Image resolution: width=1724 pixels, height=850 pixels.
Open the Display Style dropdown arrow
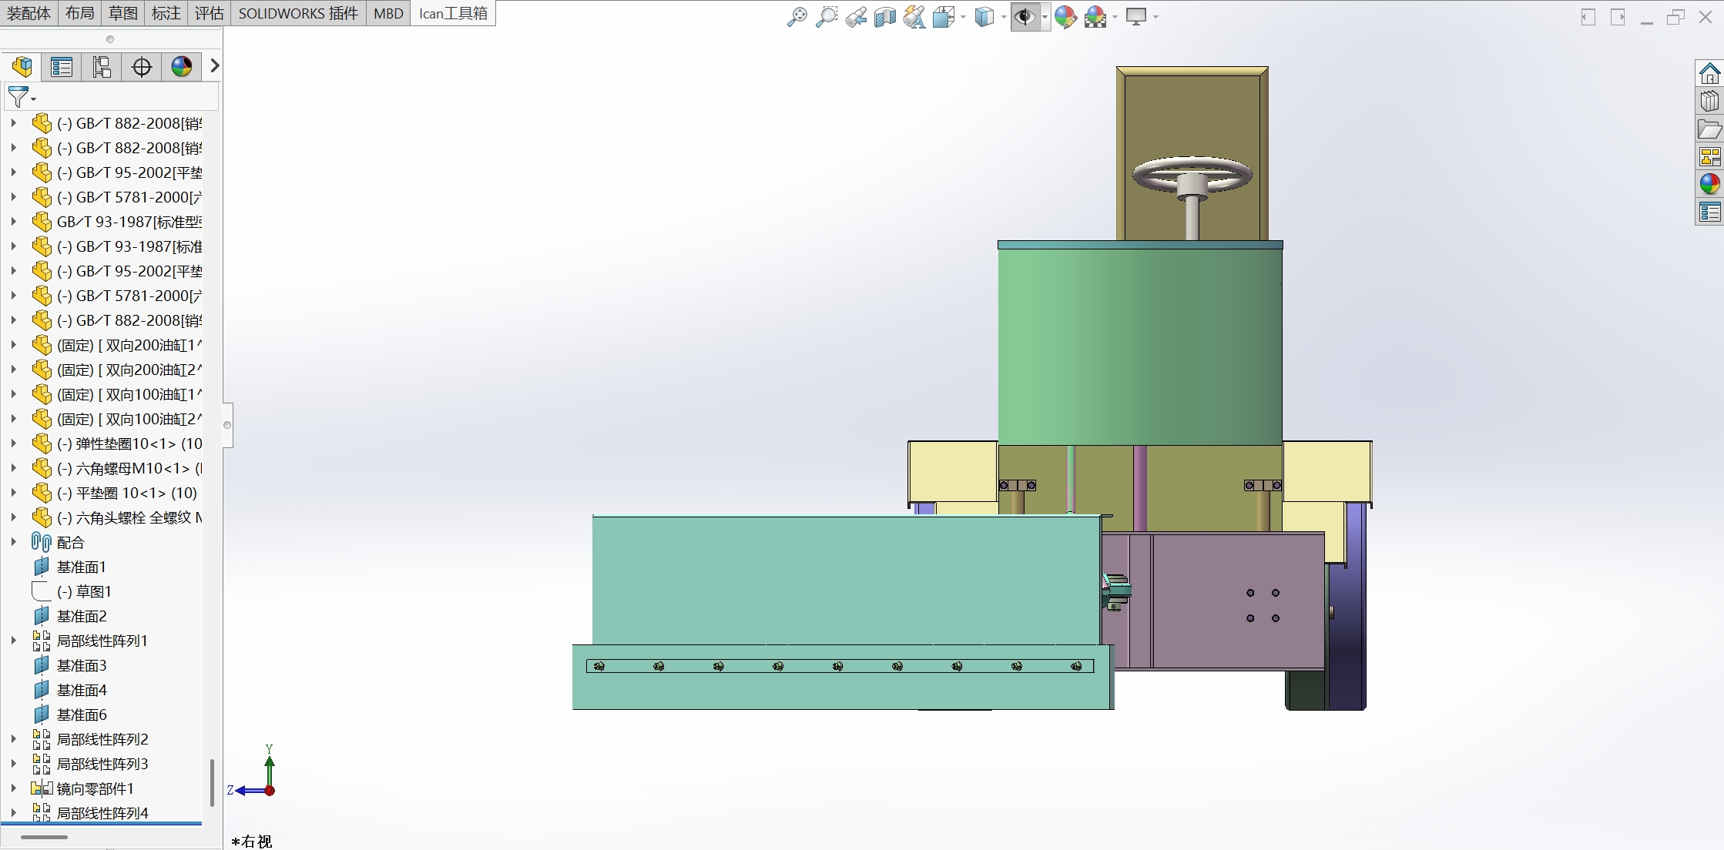click(x=1004, y=17)
